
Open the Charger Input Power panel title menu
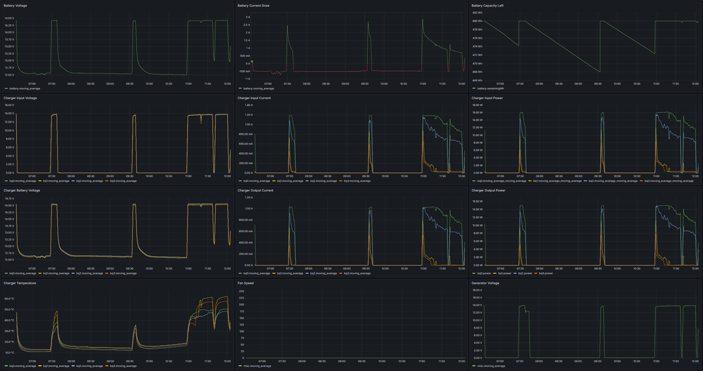tap(487, 98)
